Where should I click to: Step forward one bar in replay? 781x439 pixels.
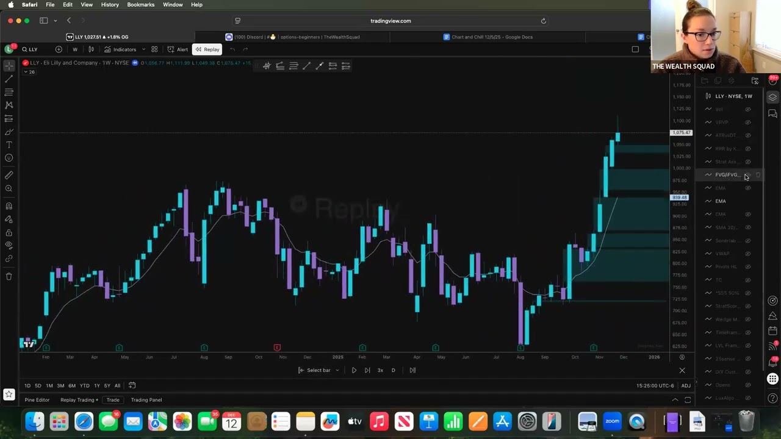point(367,370)
